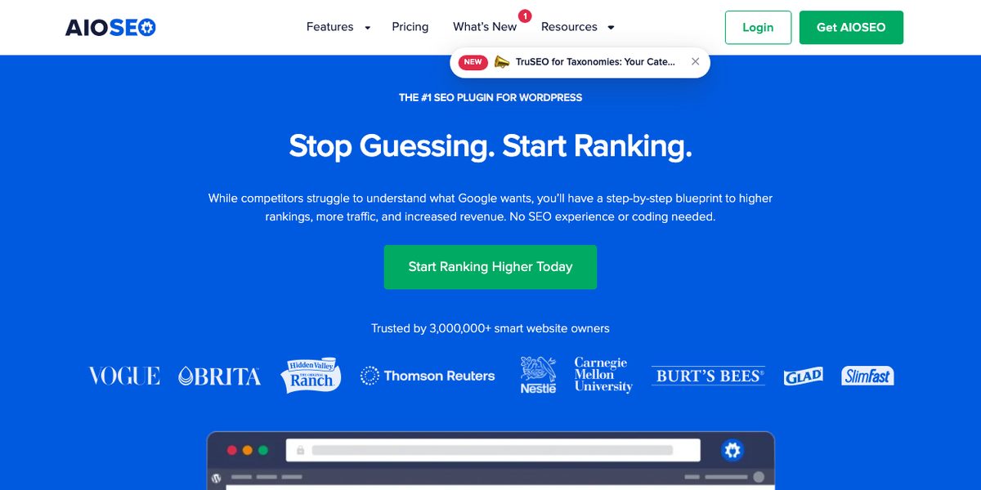981x490 pixels.
Task: Click the Login button
Action: pos(758,27)
